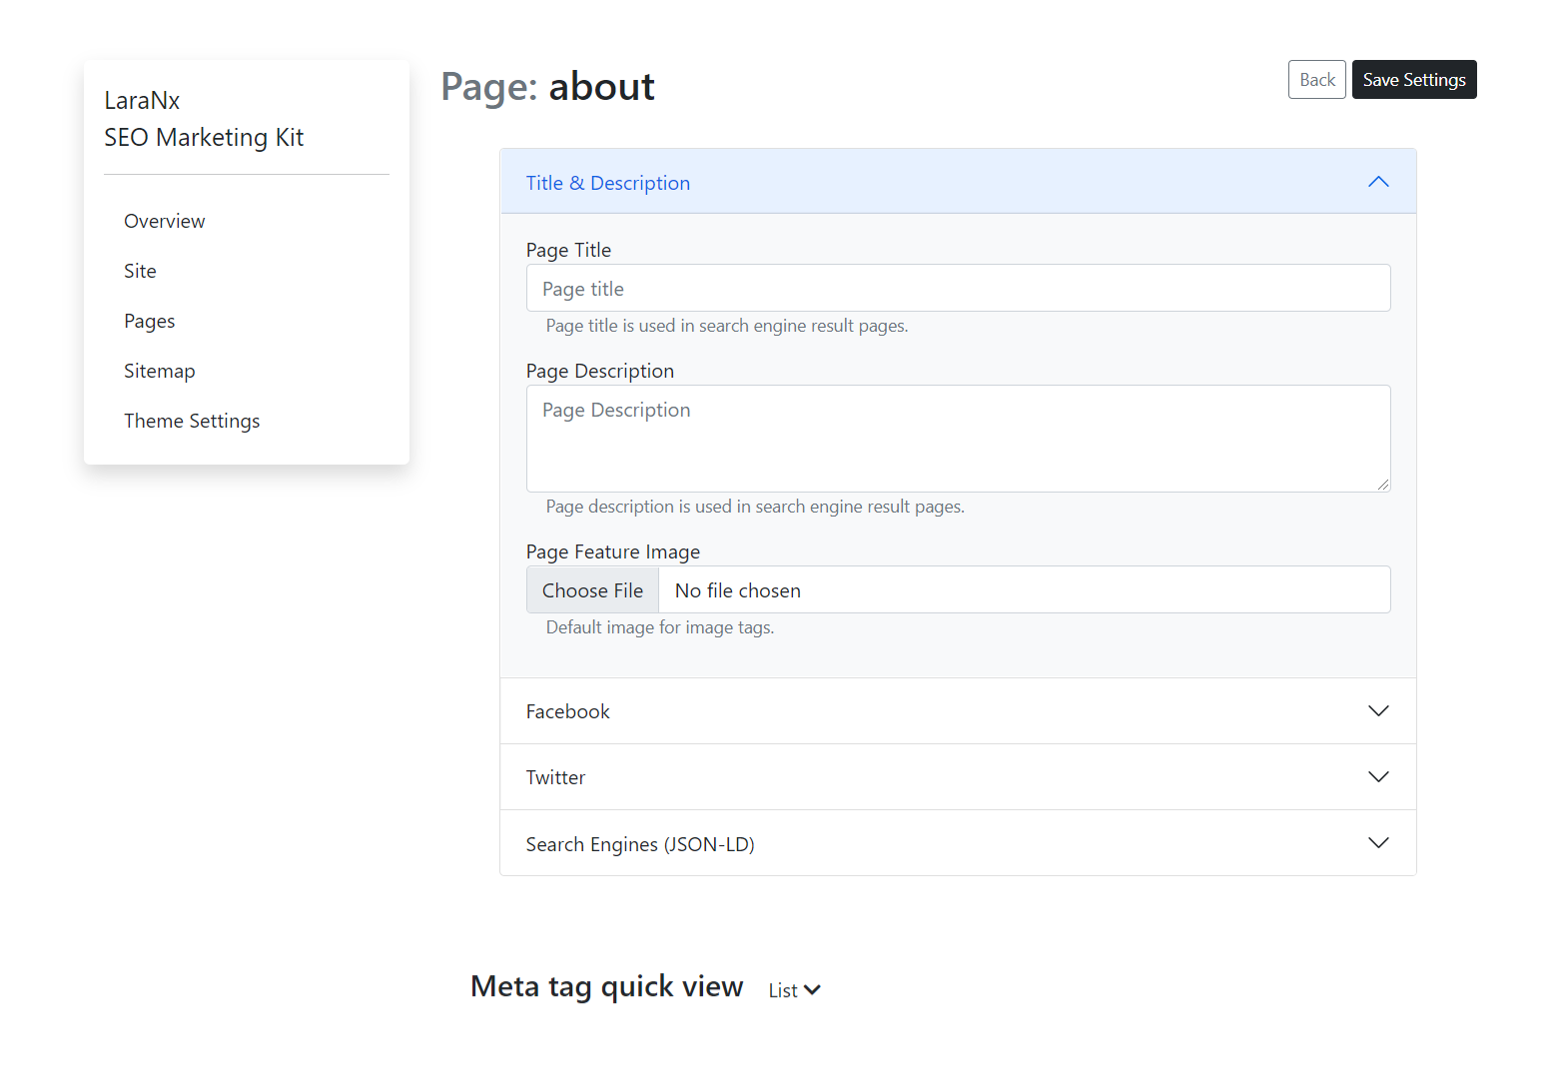Open the List dropdown beside Meta tag quick view
The height and width of the screenshot is (1083, 1561).
[x=793, y=989]
